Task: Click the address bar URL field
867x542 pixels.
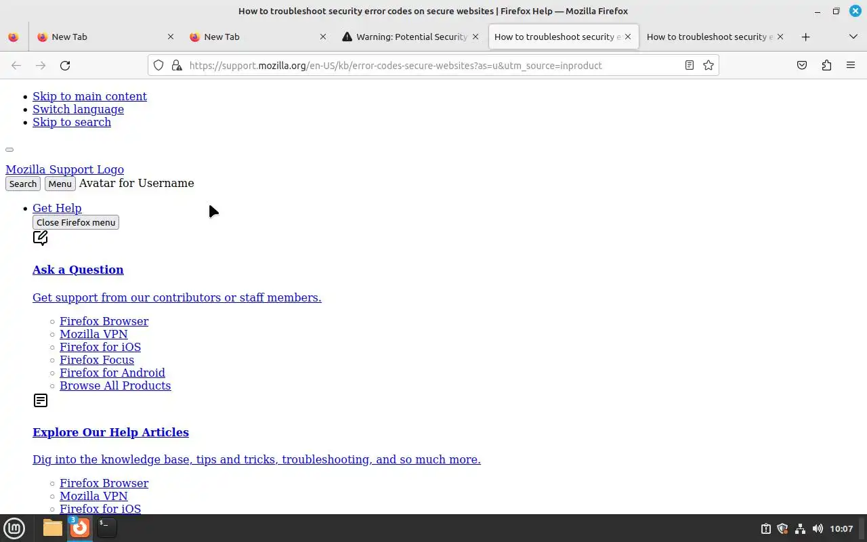Action: (x=432, y=66)
